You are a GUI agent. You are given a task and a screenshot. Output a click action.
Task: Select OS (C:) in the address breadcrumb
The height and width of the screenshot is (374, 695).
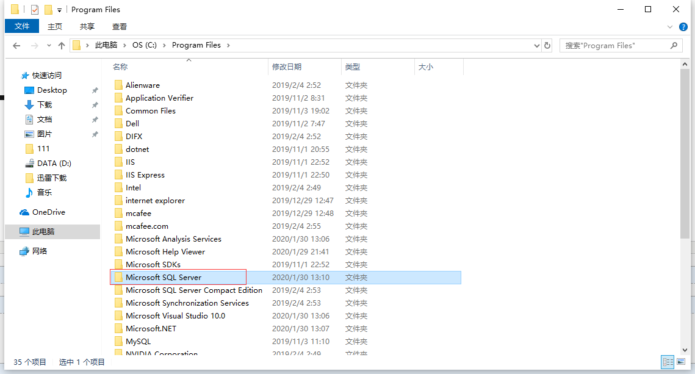[x=145, y=45]
